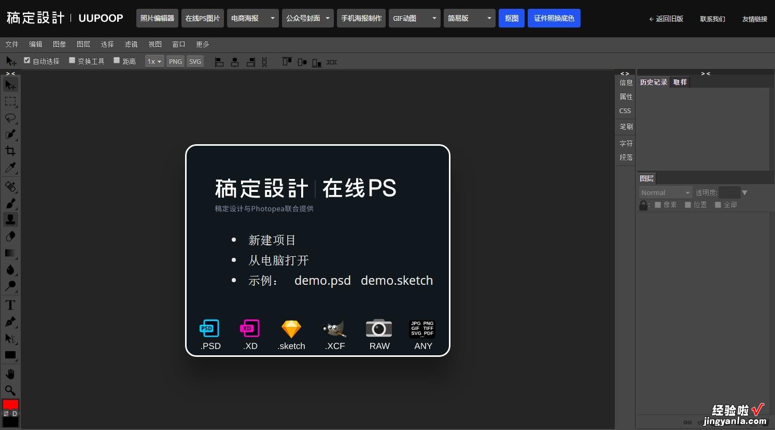Open the 编辑 menu

tap(36, 44)
